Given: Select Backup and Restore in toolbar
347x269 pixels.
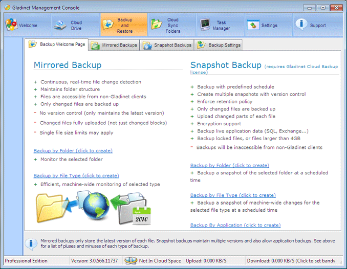Looking at the screenshot, I should (124, 25).
